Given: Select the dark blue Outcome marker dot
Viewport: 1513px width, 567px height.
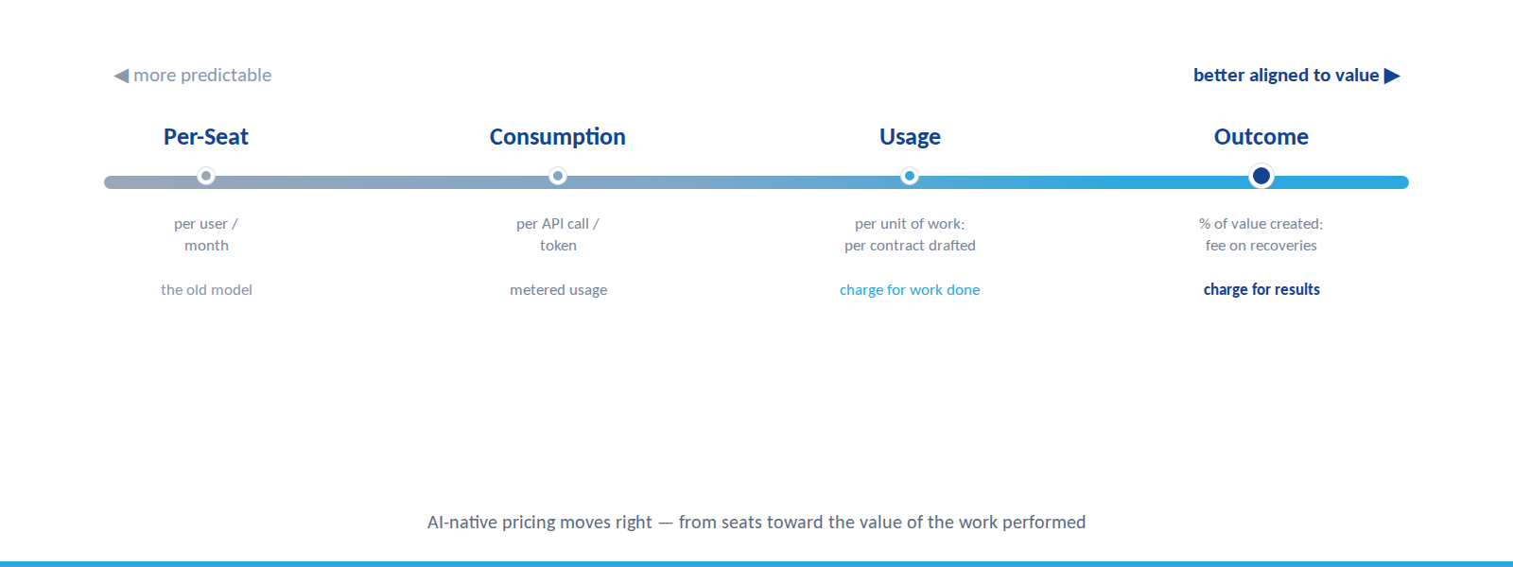Looking at the screenshot, I should pos(1261,176).
